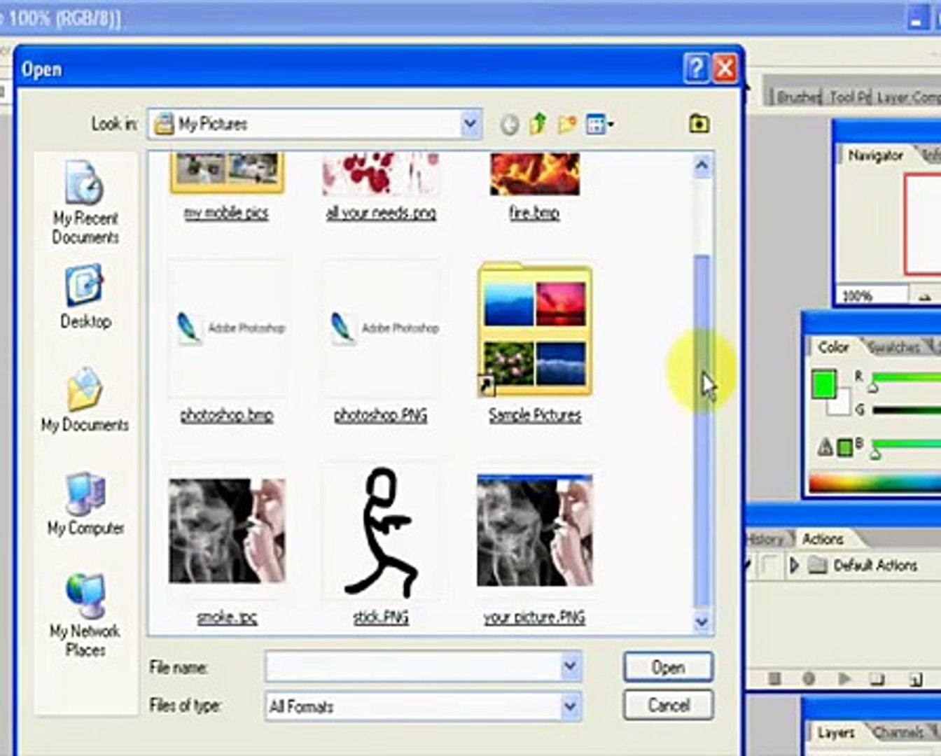Create a new action set
The height and width of the screenshot is (756, 941).
[877, 678]
